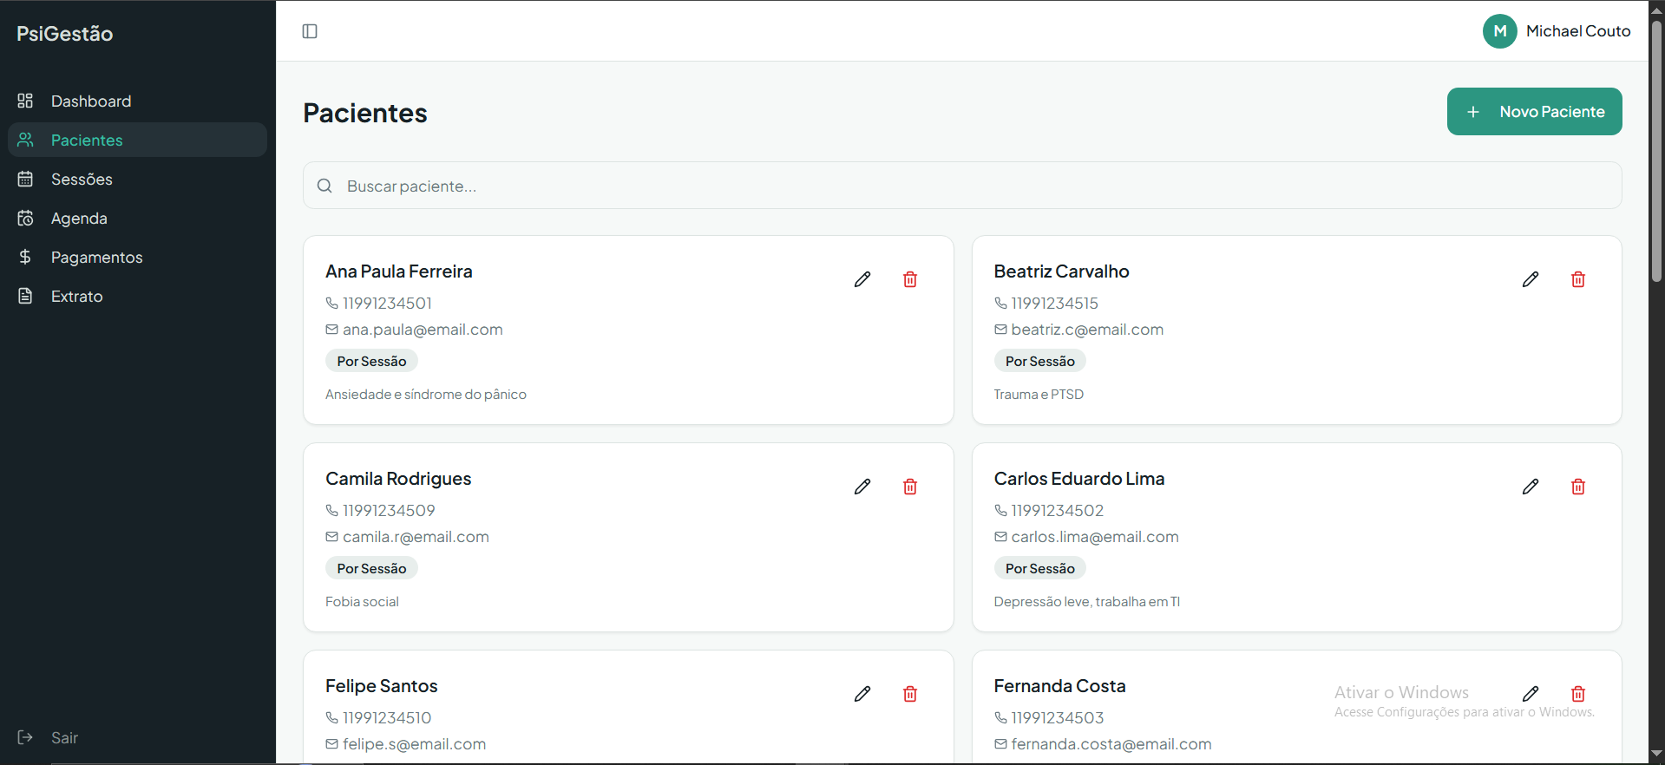Click the Extrato document icon
The image size is (1665, 765).
point(25,296)
